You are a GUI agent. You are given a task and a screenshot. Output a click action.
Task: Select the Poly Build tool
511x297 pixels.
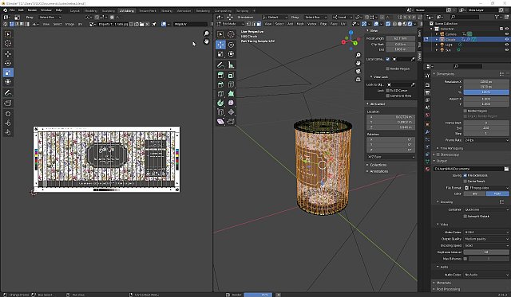click(x=231, y=94)
